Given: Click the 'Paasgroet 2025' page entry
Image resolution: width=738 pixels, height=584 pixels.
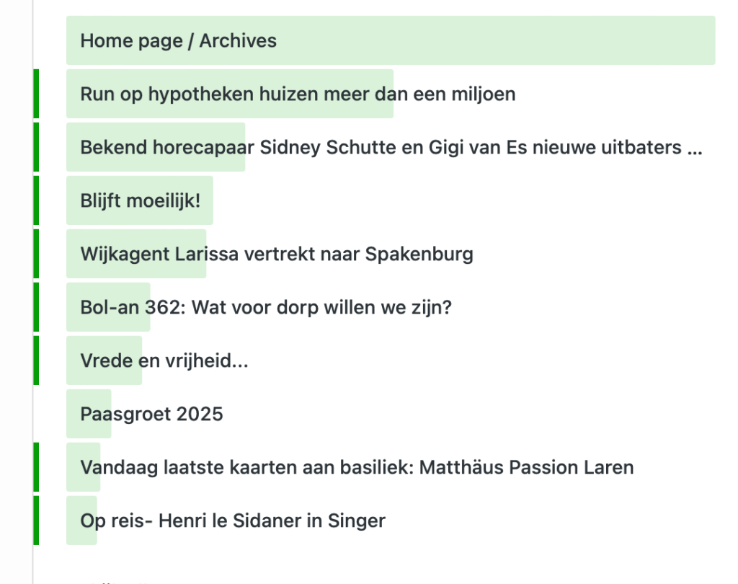Looking at the screenshot, I should [x=151, y=414].
